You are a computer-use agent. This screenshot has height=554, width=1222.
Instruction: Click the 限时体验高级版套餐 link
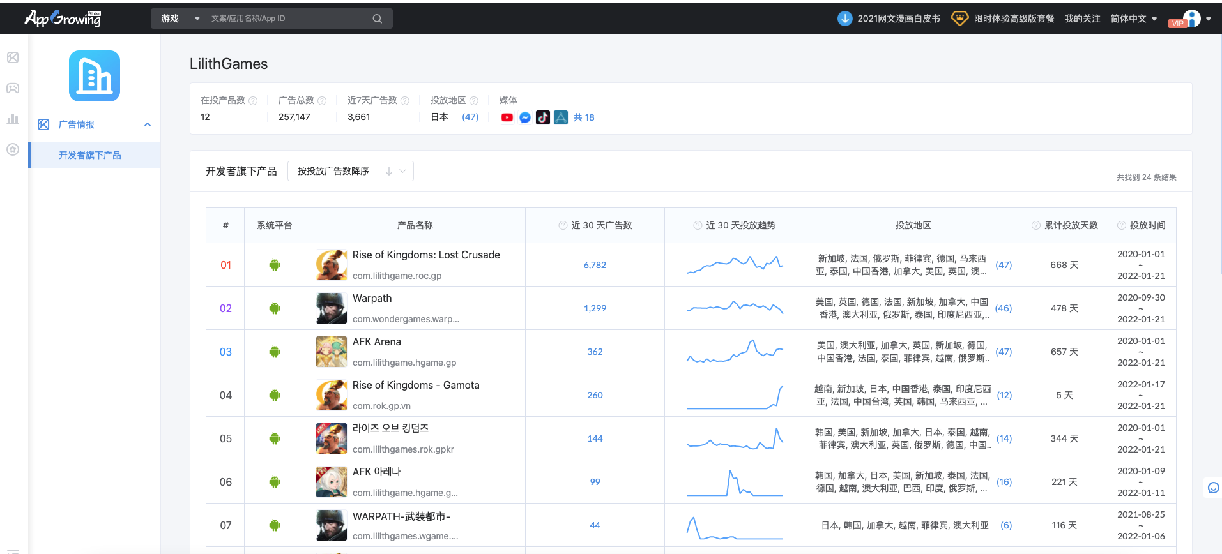pyautogui.click(x=1014, y=19)
